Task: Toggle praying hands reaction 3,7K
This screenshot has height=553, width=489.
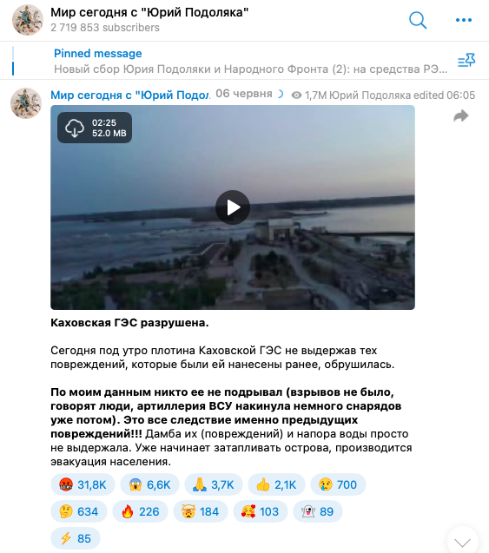Action: point(214,484)
